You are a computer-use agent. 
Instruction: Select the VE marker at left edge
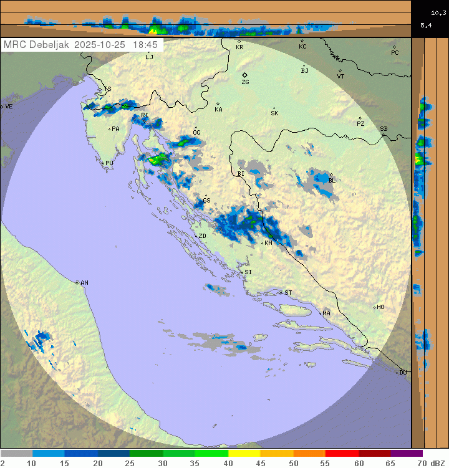click(x=2, y=107)
